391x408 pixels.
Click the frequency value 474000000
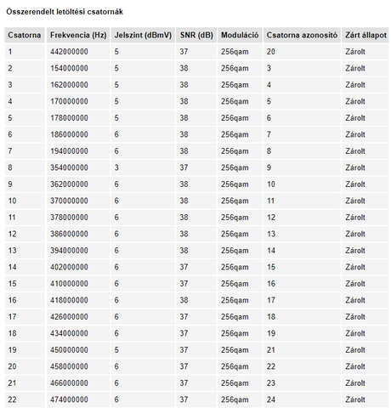point(69,399)
